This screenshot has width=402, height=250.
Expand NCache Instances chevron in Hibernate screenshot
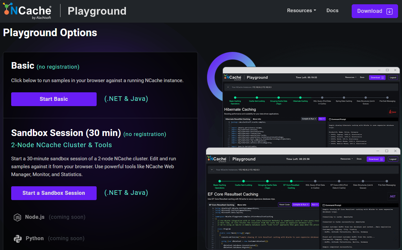[228, 87]
